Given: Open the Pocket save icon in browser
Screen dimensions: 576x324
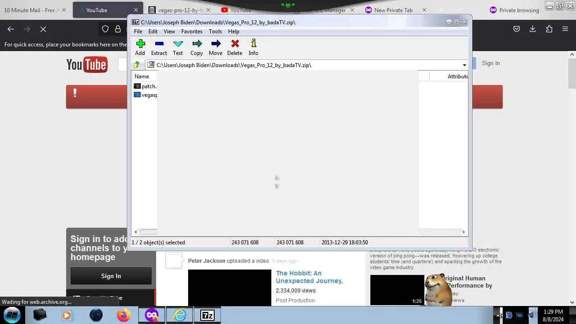Looking at the screenshot, I should tap(517, 29).
